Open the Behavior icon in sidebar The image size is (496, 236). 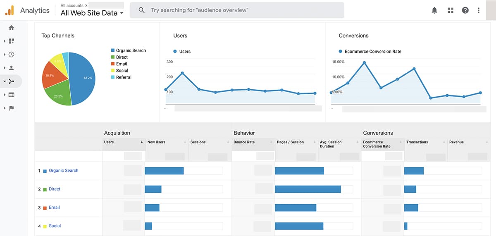11,95
